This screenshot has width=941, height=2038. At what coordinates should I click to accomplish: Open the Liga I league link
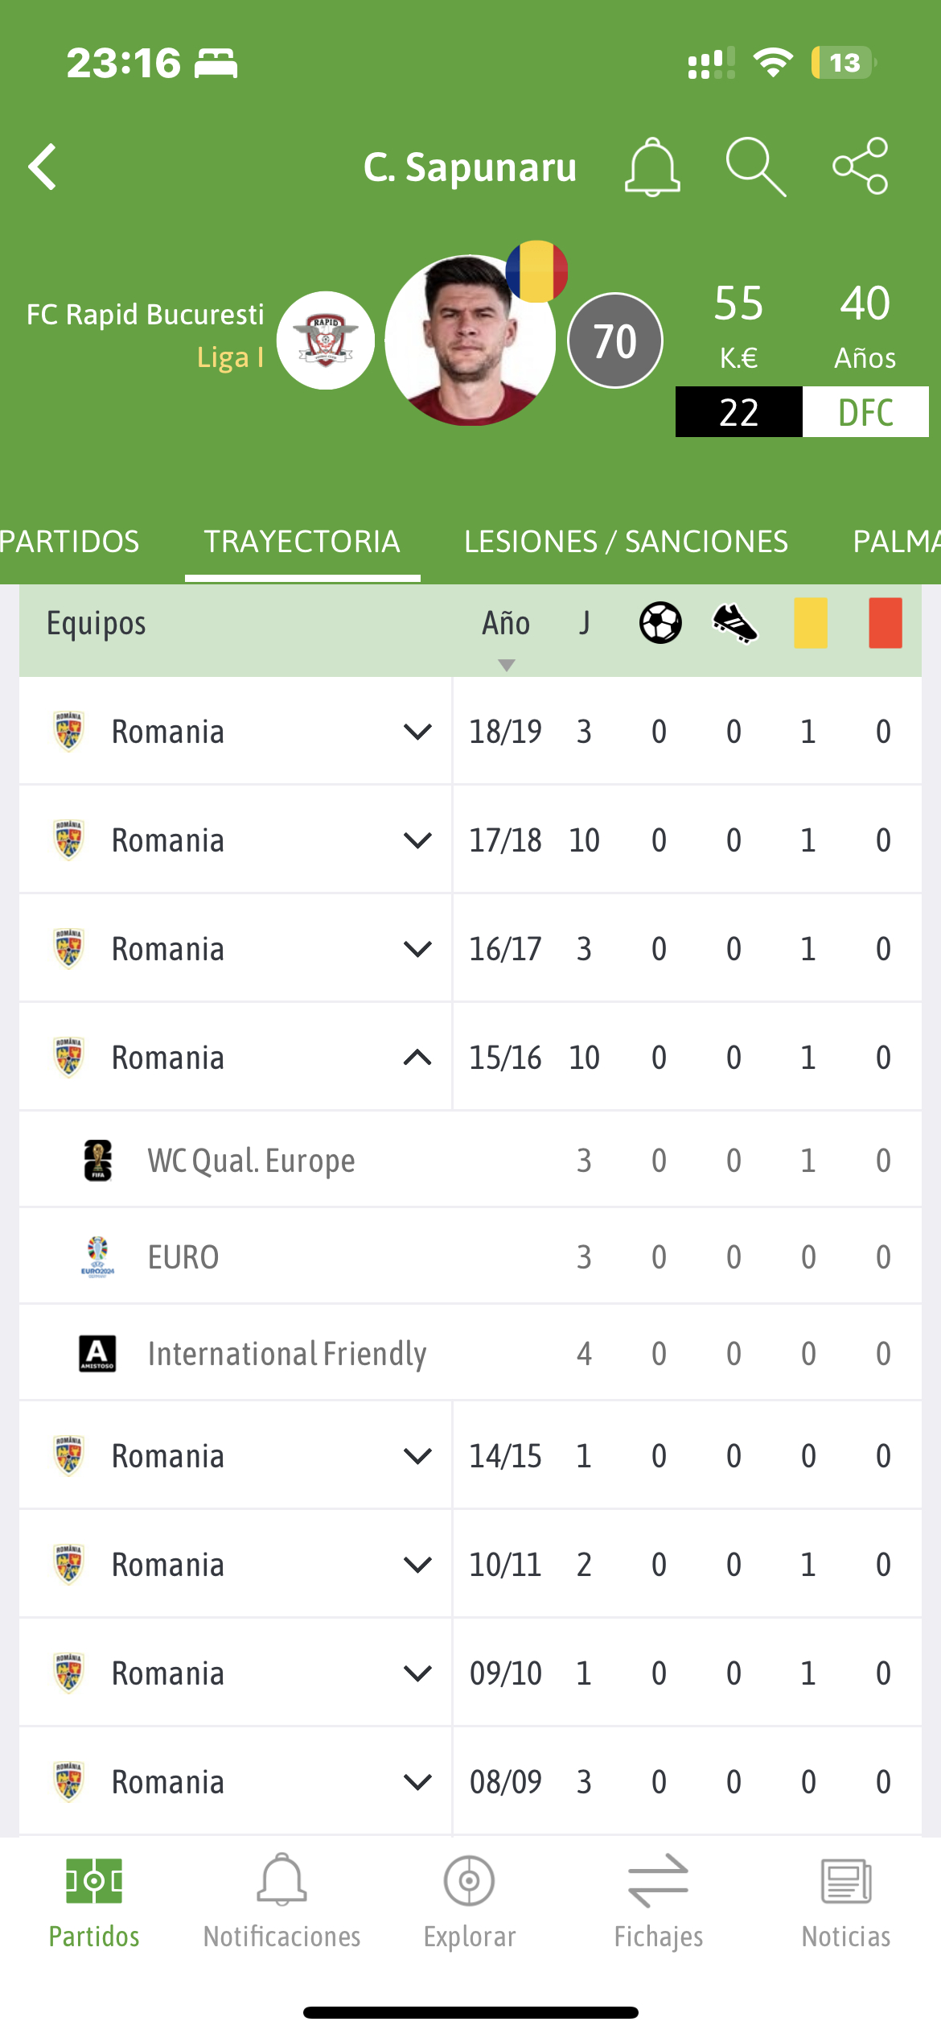[231, 357]
